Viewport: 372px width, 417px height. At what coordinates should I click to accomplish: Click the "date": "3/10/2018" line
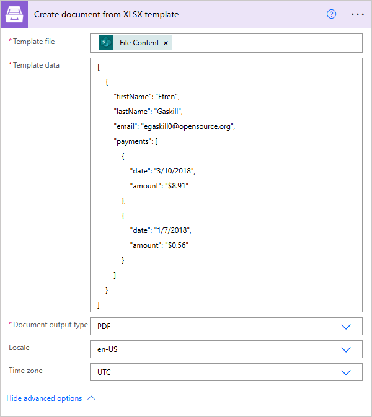tap(162, 171)
